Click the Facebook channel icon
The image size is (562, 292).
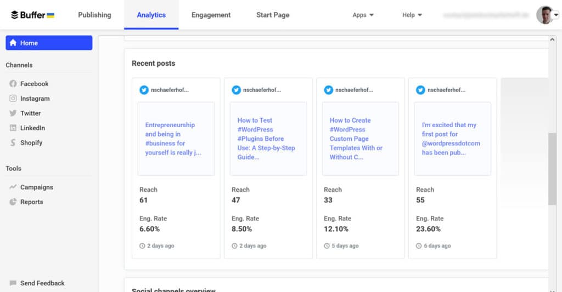(x=13, y=84)
